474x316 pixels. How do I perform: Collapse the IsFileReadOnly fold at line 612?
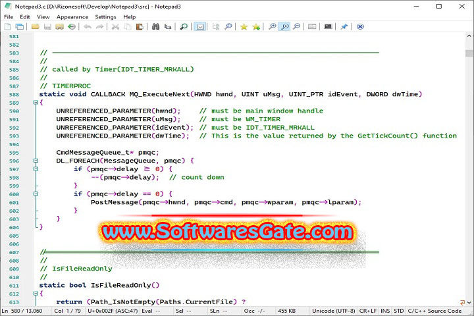point(36,294)
